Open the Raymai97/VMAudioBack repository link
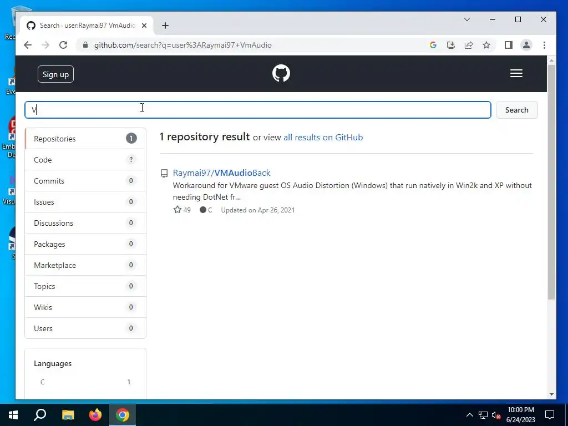The image size is (568, 426). coord(221,173)
